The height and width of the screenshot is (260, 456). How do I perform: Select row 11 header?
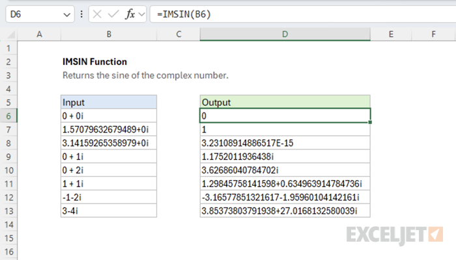(8, 184)
